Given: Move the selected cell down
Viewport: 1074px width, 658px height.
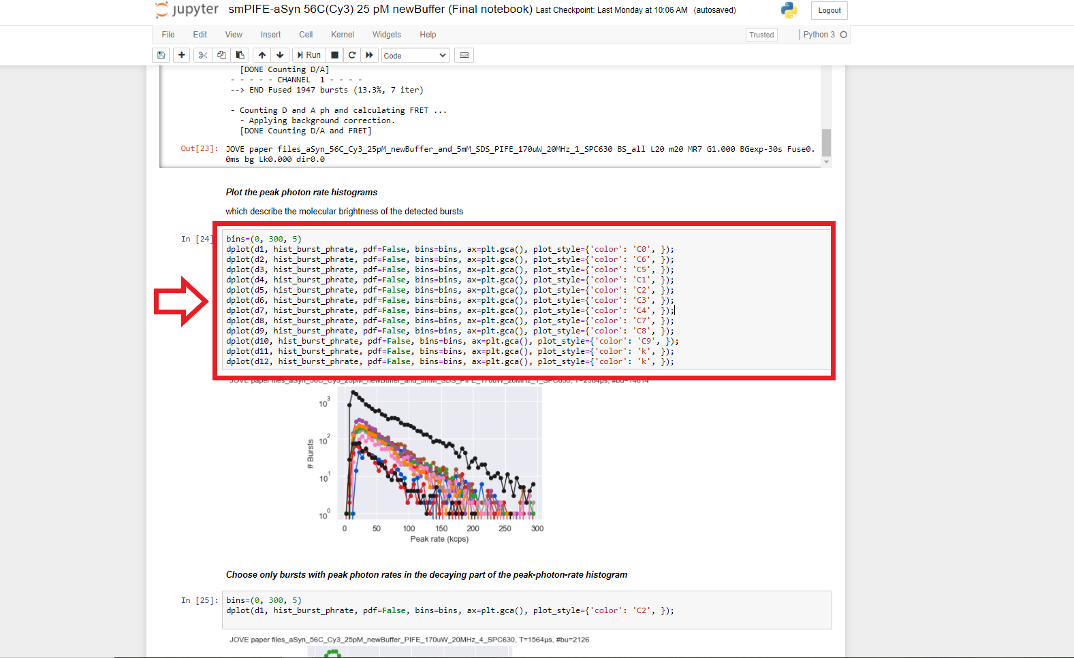Looking at the screenshot, I should coord(280,55).
